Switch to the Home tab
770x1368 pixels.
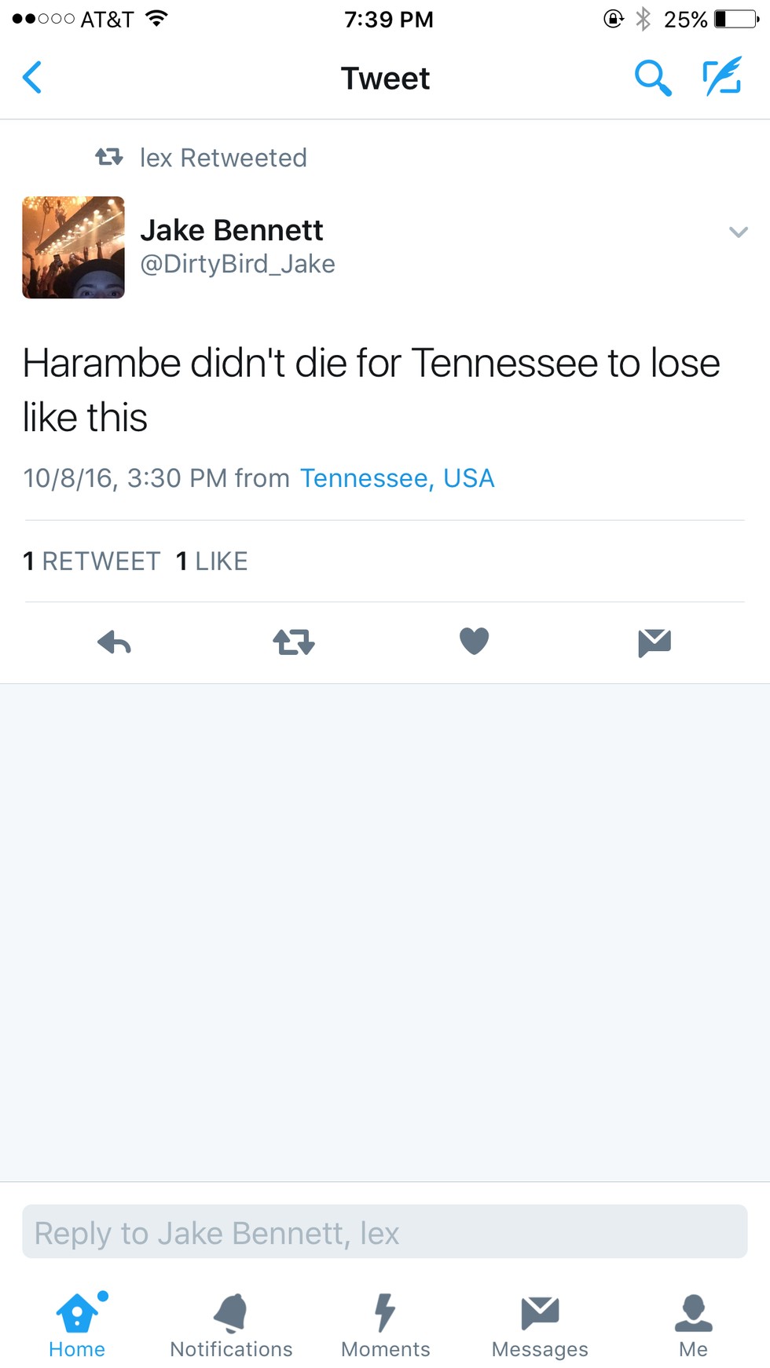77,1325
